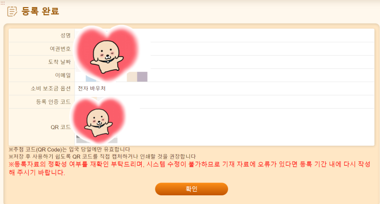Click the gray QR code image edge
The height and width of the screenshot is (204, 380).
[x=97, y=139]
